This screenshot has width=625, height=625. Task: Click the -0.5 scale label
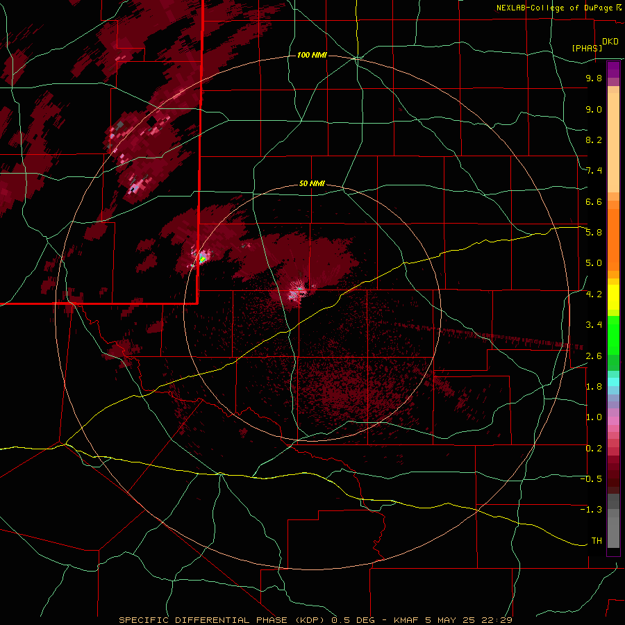coord(591,478)
